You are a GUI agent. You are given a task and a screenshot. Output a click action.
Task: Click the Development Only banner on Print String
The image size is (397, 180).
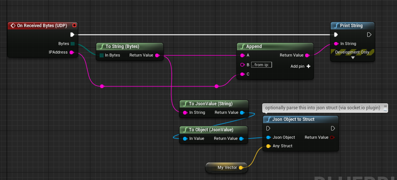click(x=352, y=52)
